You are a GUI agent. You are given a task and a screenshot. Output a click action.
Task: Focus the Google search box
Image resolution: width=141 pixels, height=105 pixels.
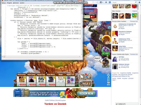click(123, 2)
